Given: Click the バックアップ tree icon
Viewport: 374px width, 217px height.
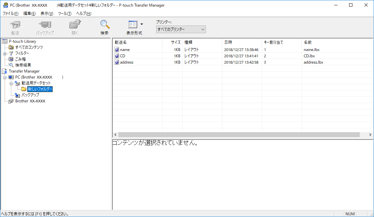Looking at the screenshot, I should (18, 95).
